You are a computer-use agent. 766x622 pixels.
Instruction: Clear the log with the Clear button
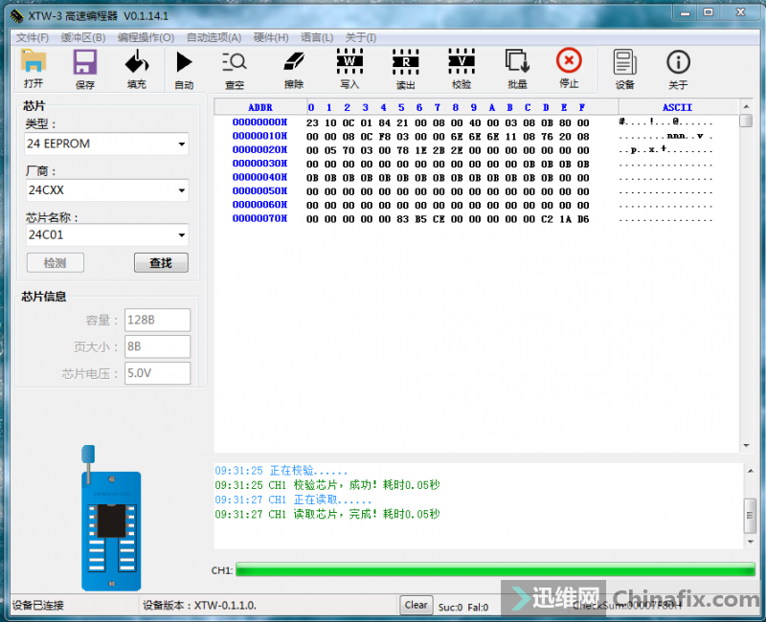pos(416,605)
